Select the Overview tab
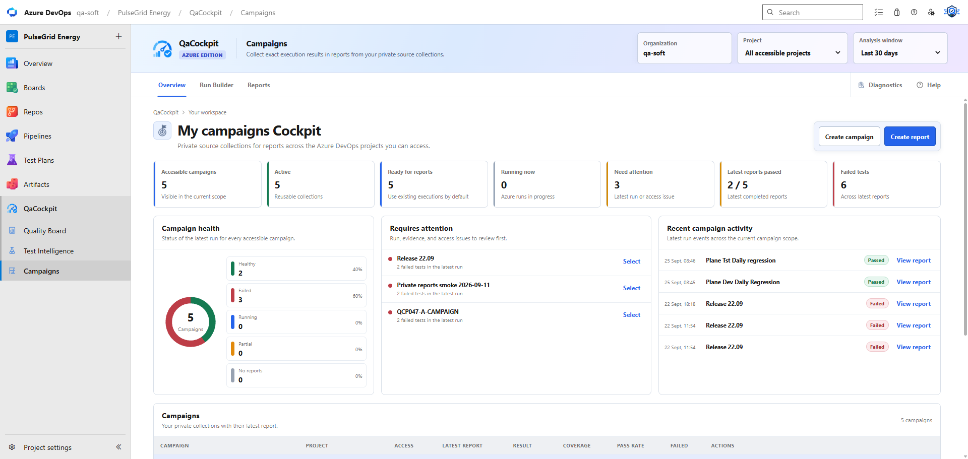Image resolution: width=968 pixels, height=459 pixels. 172,85
